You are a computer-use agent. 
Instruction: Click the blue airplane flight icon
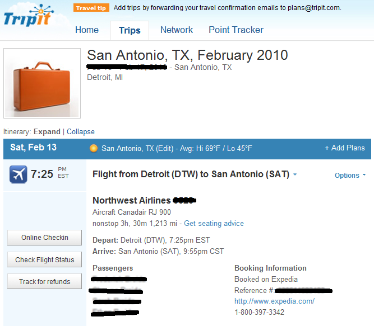pyautogui.click(x=18, y=174)
